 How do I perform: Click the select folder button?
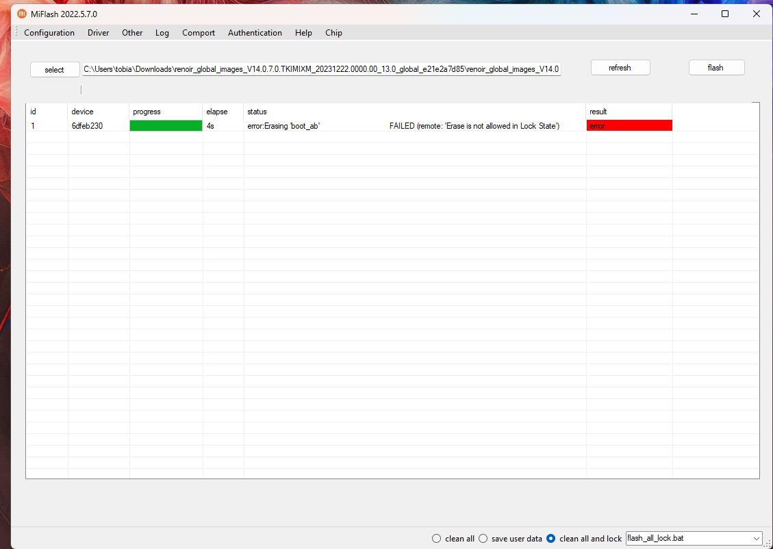55,69
